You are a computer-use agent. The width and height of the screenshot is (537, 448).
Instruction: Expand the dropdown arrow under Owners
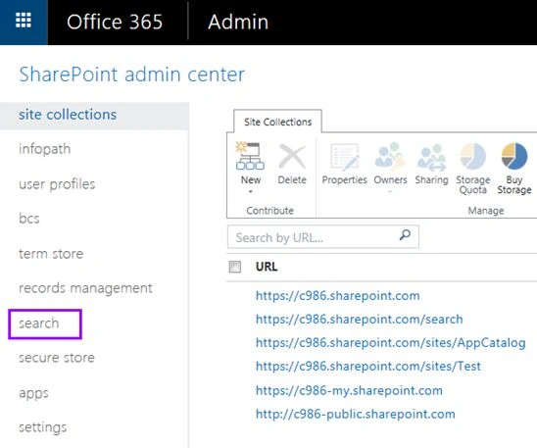pos(390,192)
